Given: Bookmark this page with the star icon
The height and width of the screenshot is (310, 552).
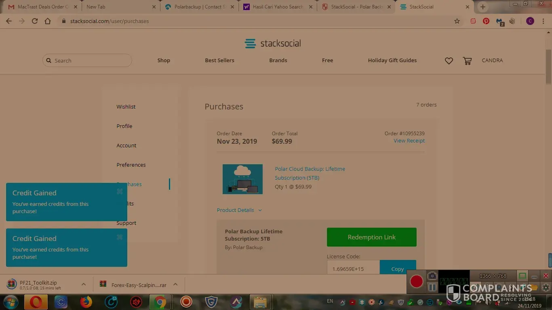Looking at the screenshot, I should [457, 21].
